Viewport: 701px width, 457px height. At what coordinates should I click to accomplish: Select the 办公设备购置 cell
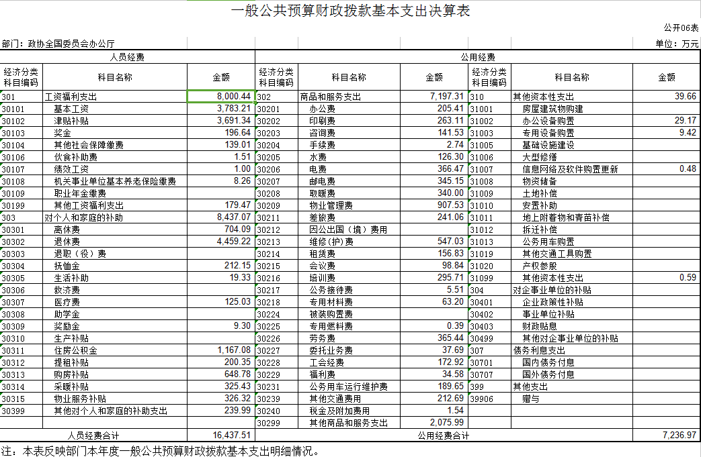click(572, 121)
